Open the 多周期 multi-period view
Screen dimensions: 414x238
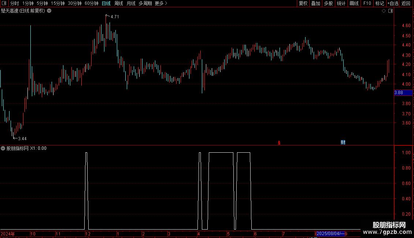tap(145, 3)
